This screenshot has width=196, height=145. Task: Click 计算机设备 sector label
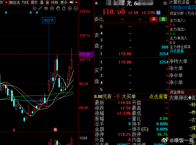point(179,2)
